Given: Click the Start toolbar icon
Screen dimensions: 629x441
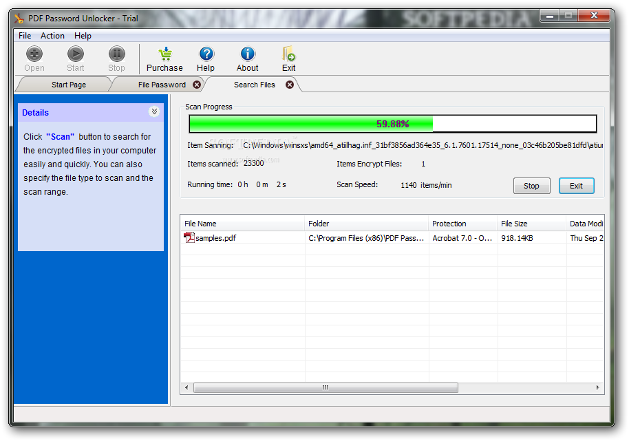Looking at the screenshot, I should coord(76,54).
